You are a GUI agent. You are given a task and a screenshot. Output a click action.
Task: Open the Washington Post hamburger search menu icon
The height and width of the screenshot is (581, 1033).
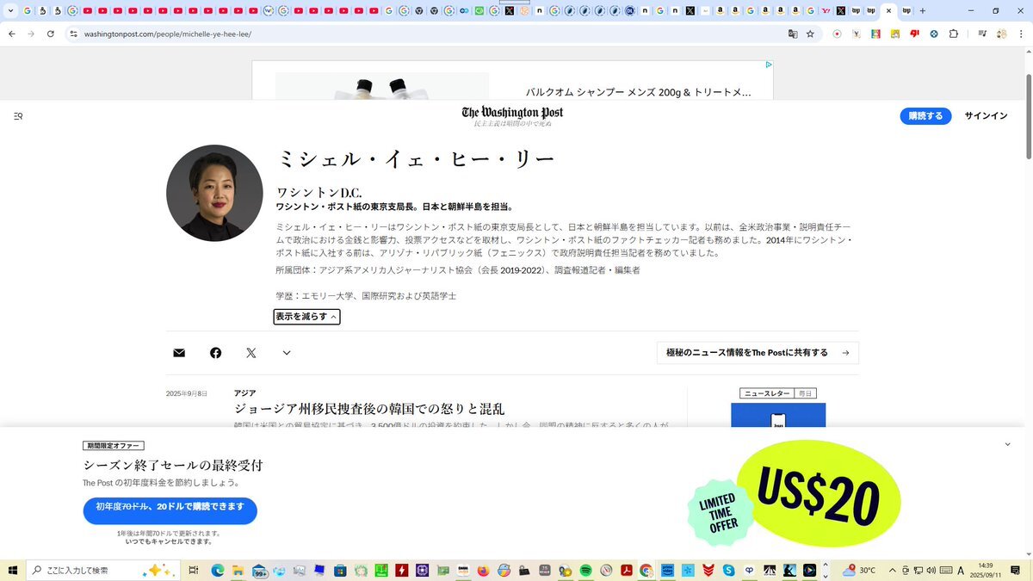[18, 116]
